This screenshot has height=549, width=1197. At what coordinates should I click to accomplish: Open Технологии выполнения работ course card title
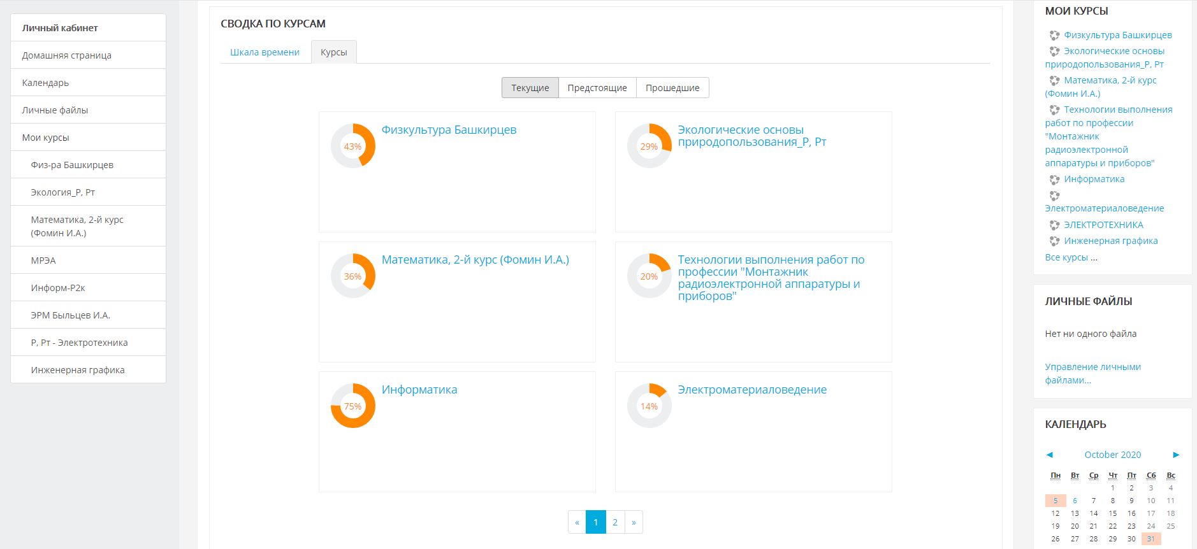pyautogui.click(x=771, y=278)
